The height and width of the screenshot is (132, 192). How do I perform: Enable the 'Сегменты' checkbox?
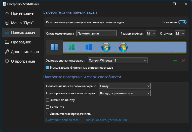click(x=48, y=107)
